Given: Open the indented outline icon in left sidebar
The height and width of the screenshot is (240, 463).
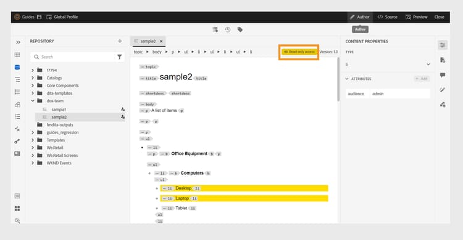Looking at the screenshot, I should point(17,79).
